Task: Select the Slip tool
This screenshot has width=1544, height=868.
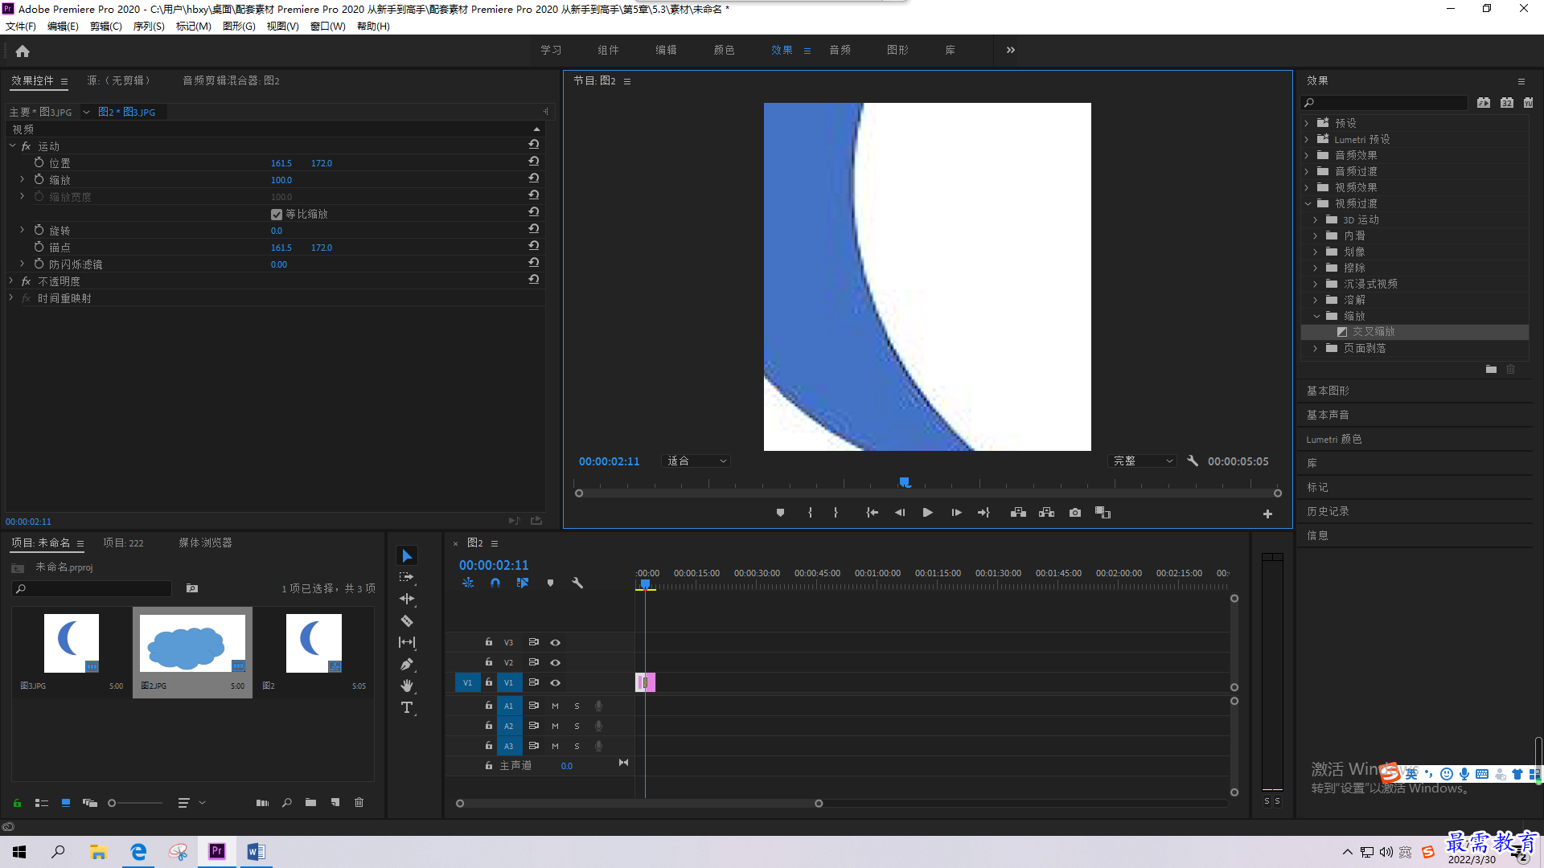Action: (407, 642)
